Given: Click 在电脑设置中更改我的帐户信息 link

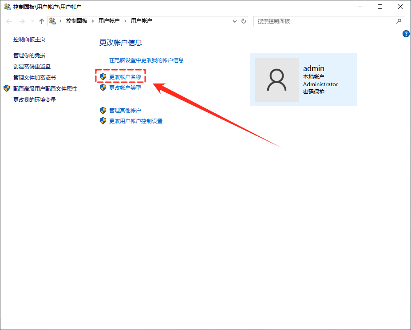Looking at the screenshot, I should (x=146, y=60).
